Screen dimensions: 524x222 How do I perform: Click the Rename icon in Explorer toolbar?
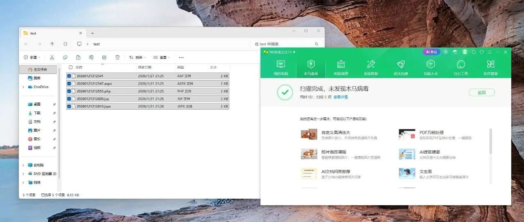91,58
